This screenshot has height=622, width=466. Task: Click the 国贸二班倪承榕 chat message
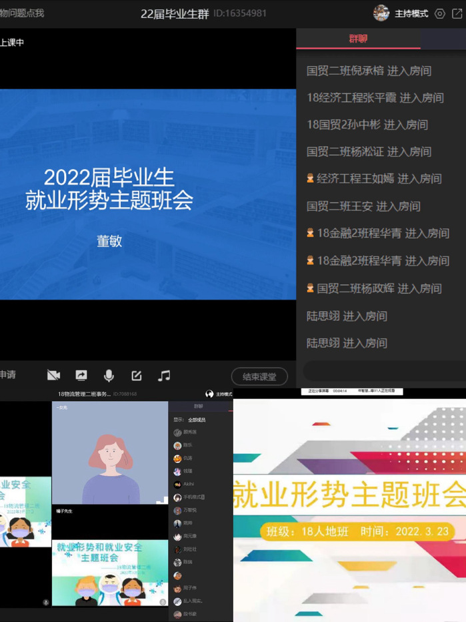[369, 71]
